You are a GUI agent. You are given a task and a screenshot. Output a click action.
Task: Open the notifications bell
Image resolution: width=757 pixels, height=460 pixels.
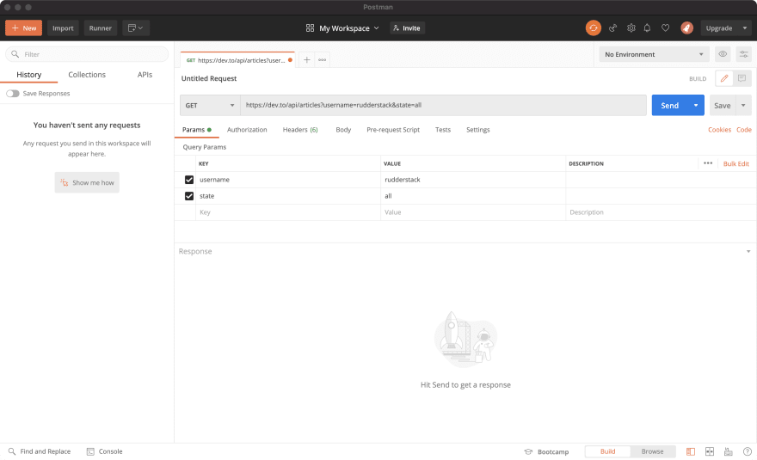pyautogui.click(x=648, y=28)
